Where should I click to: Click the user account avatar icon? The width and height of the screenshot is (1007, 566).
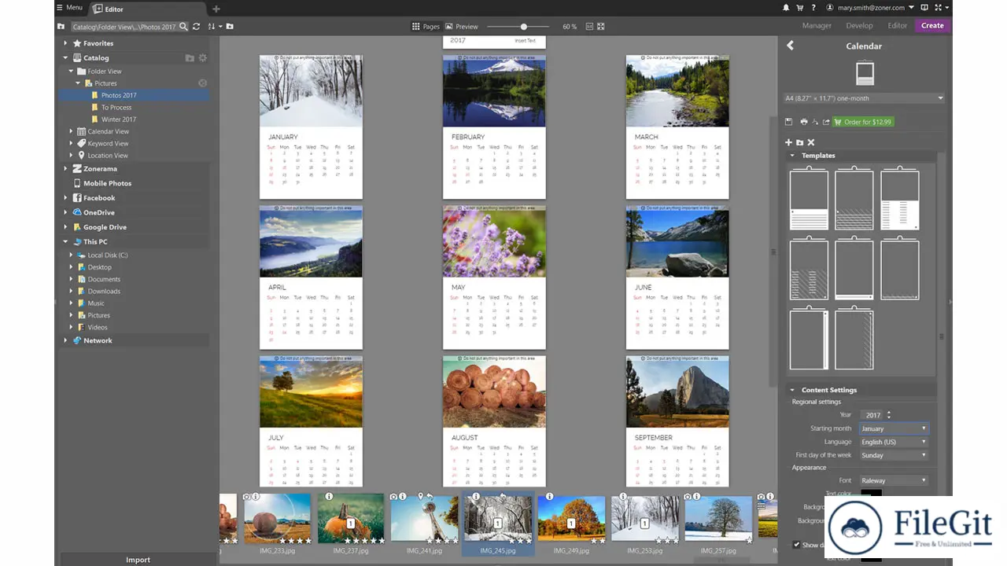pos(829,8)
